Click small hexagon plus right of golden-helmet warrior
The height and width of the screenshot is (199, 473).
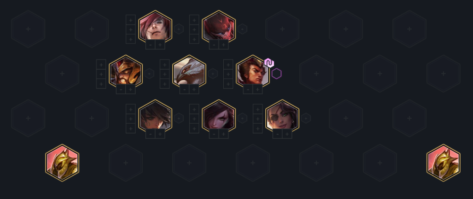click(149, 74)
